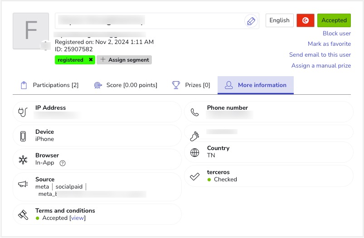This screenshot has width=364, height=238.
Task: Click the green Accepted status button
Action: 334,20
